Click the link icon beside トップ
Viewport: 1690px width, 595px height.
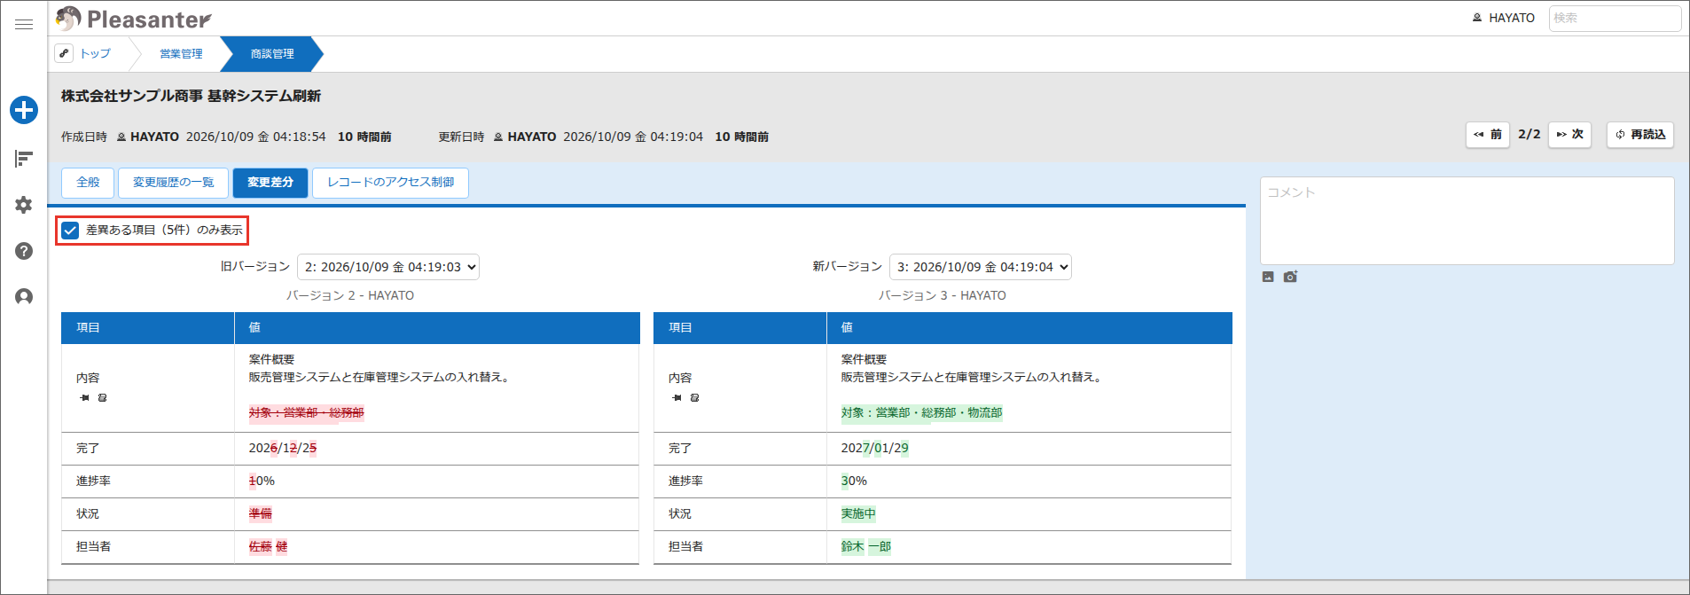(64, 53)
